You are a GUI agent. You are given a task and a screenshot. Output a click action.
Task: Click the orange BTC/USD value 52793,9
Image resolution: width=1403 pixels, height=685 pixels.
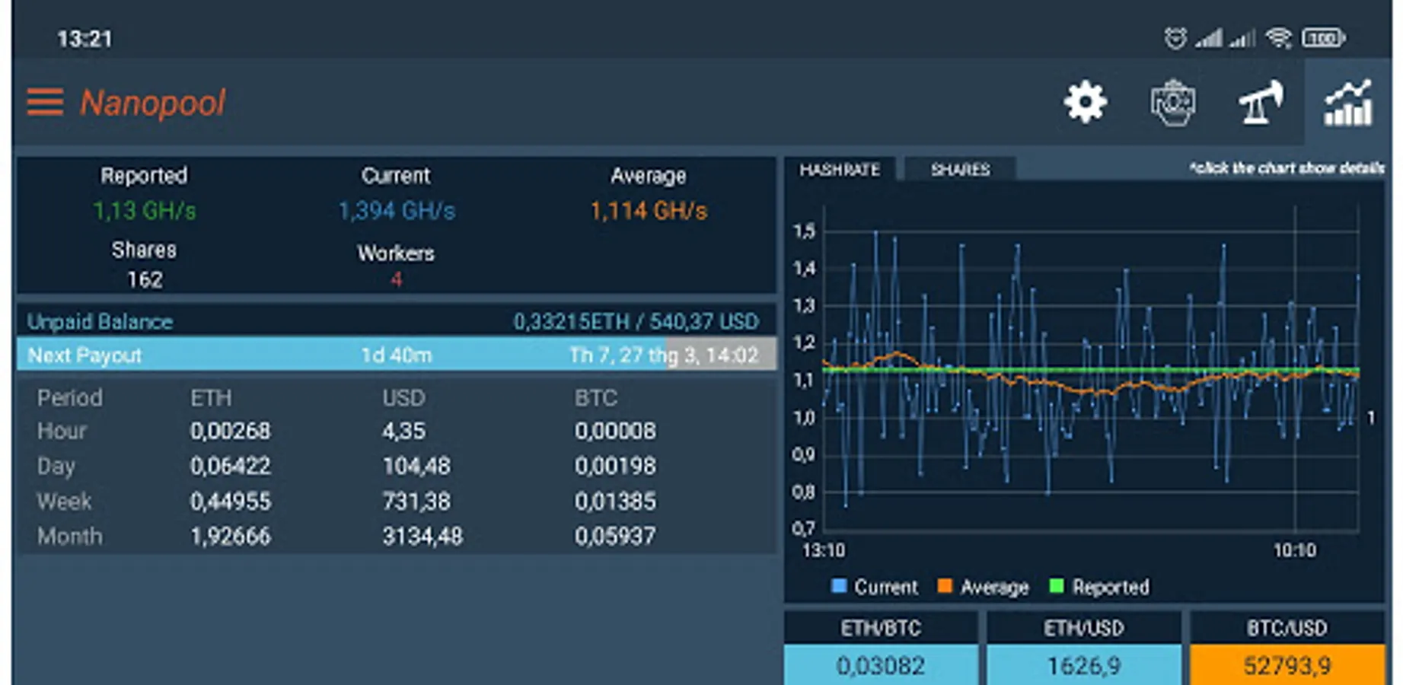(1287, 666)
